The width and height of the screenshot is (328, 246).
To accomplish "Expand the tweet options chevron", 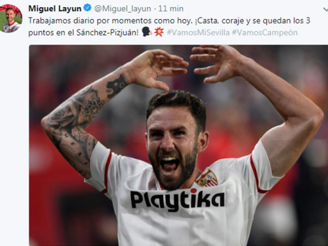I will click(x=325, y=10).
